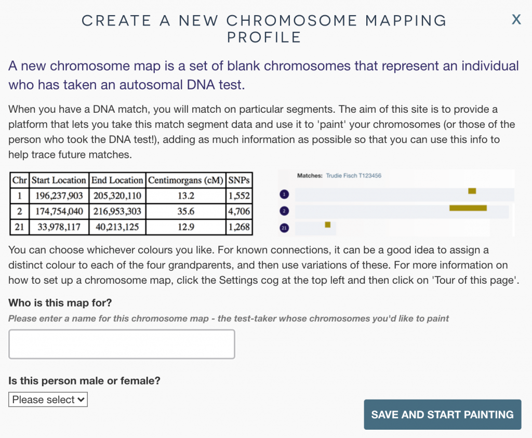
Task: Select the chromosome 21 badge icon
Action: tap(284, 228)
